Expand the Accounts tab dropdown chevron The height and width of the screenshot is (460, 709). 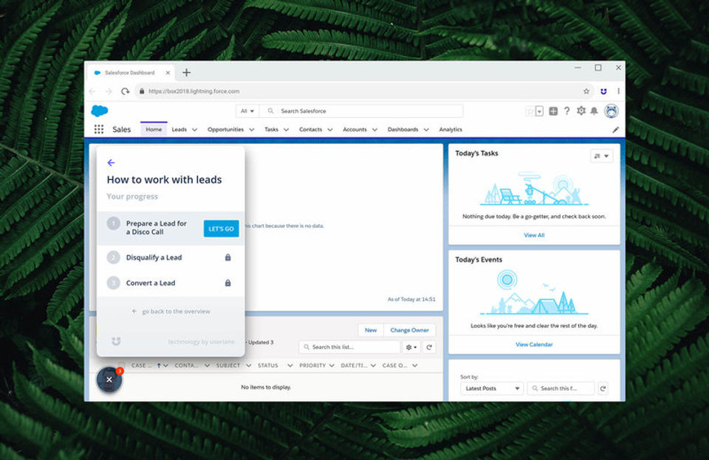coord(374,130)
